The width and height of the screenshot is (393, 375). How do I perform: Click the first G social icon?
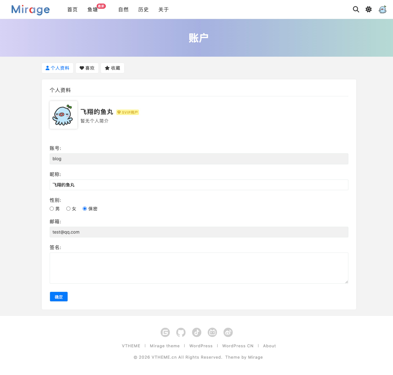tap(165, 332)
